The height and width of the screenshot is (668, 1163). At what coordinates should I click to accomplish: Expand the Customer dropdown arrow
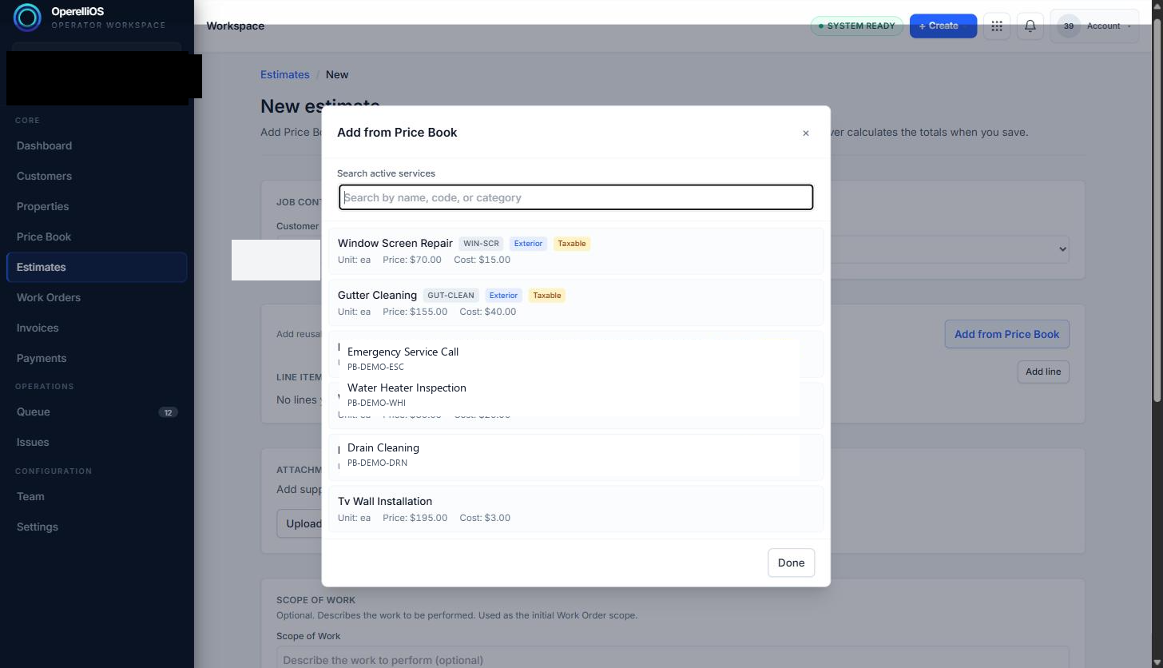(1062, 249)
